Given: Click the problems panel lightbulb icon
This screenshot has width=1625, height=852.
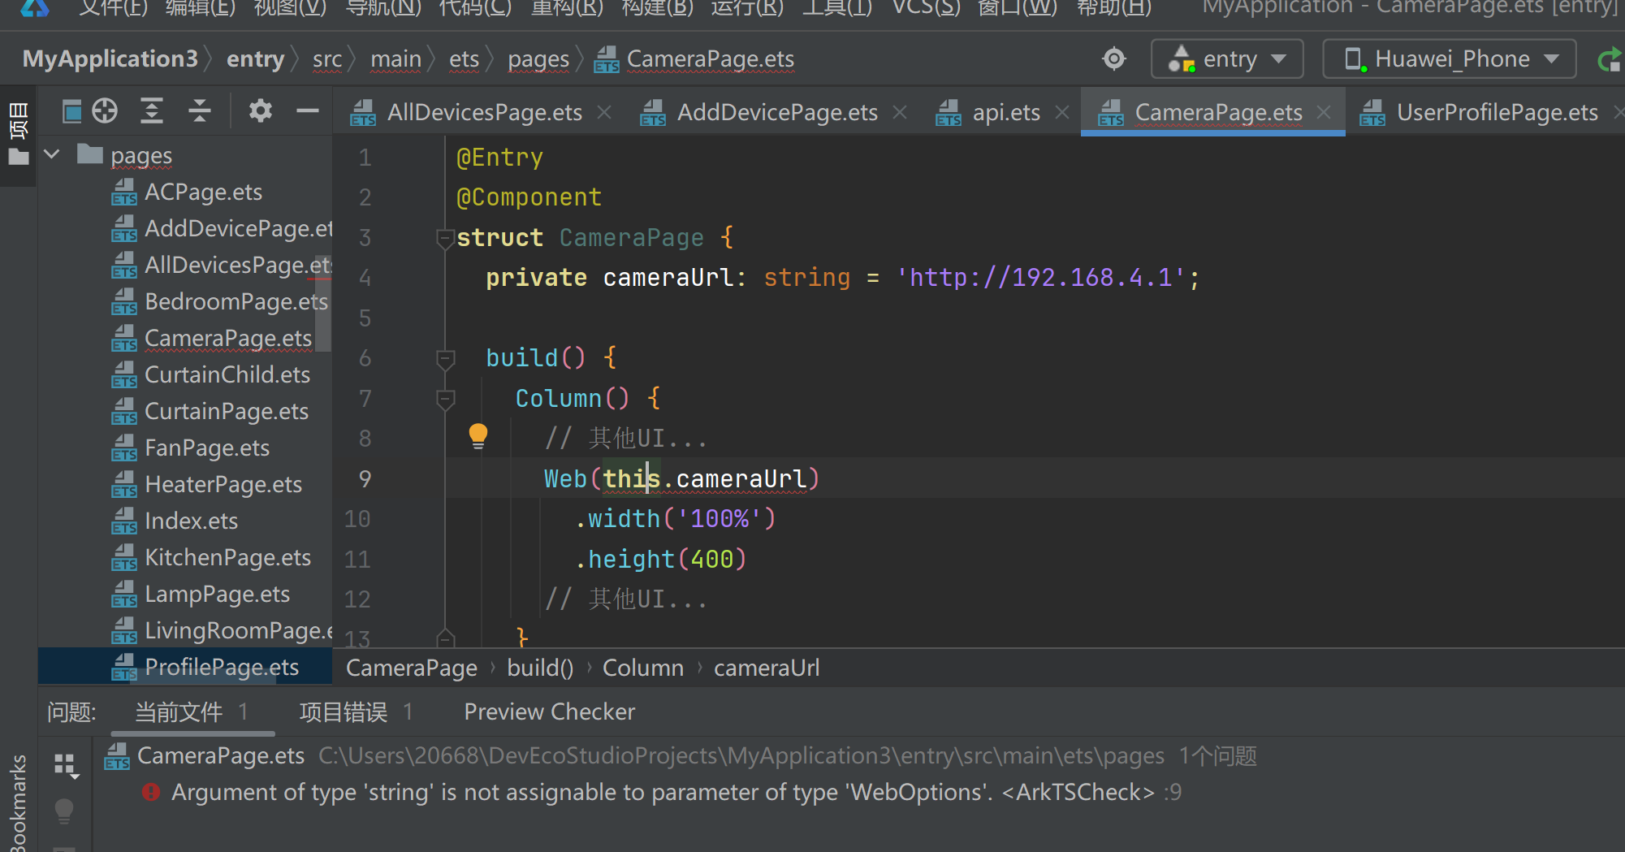Looking at the screenshot, I should [x=64, y=811].
